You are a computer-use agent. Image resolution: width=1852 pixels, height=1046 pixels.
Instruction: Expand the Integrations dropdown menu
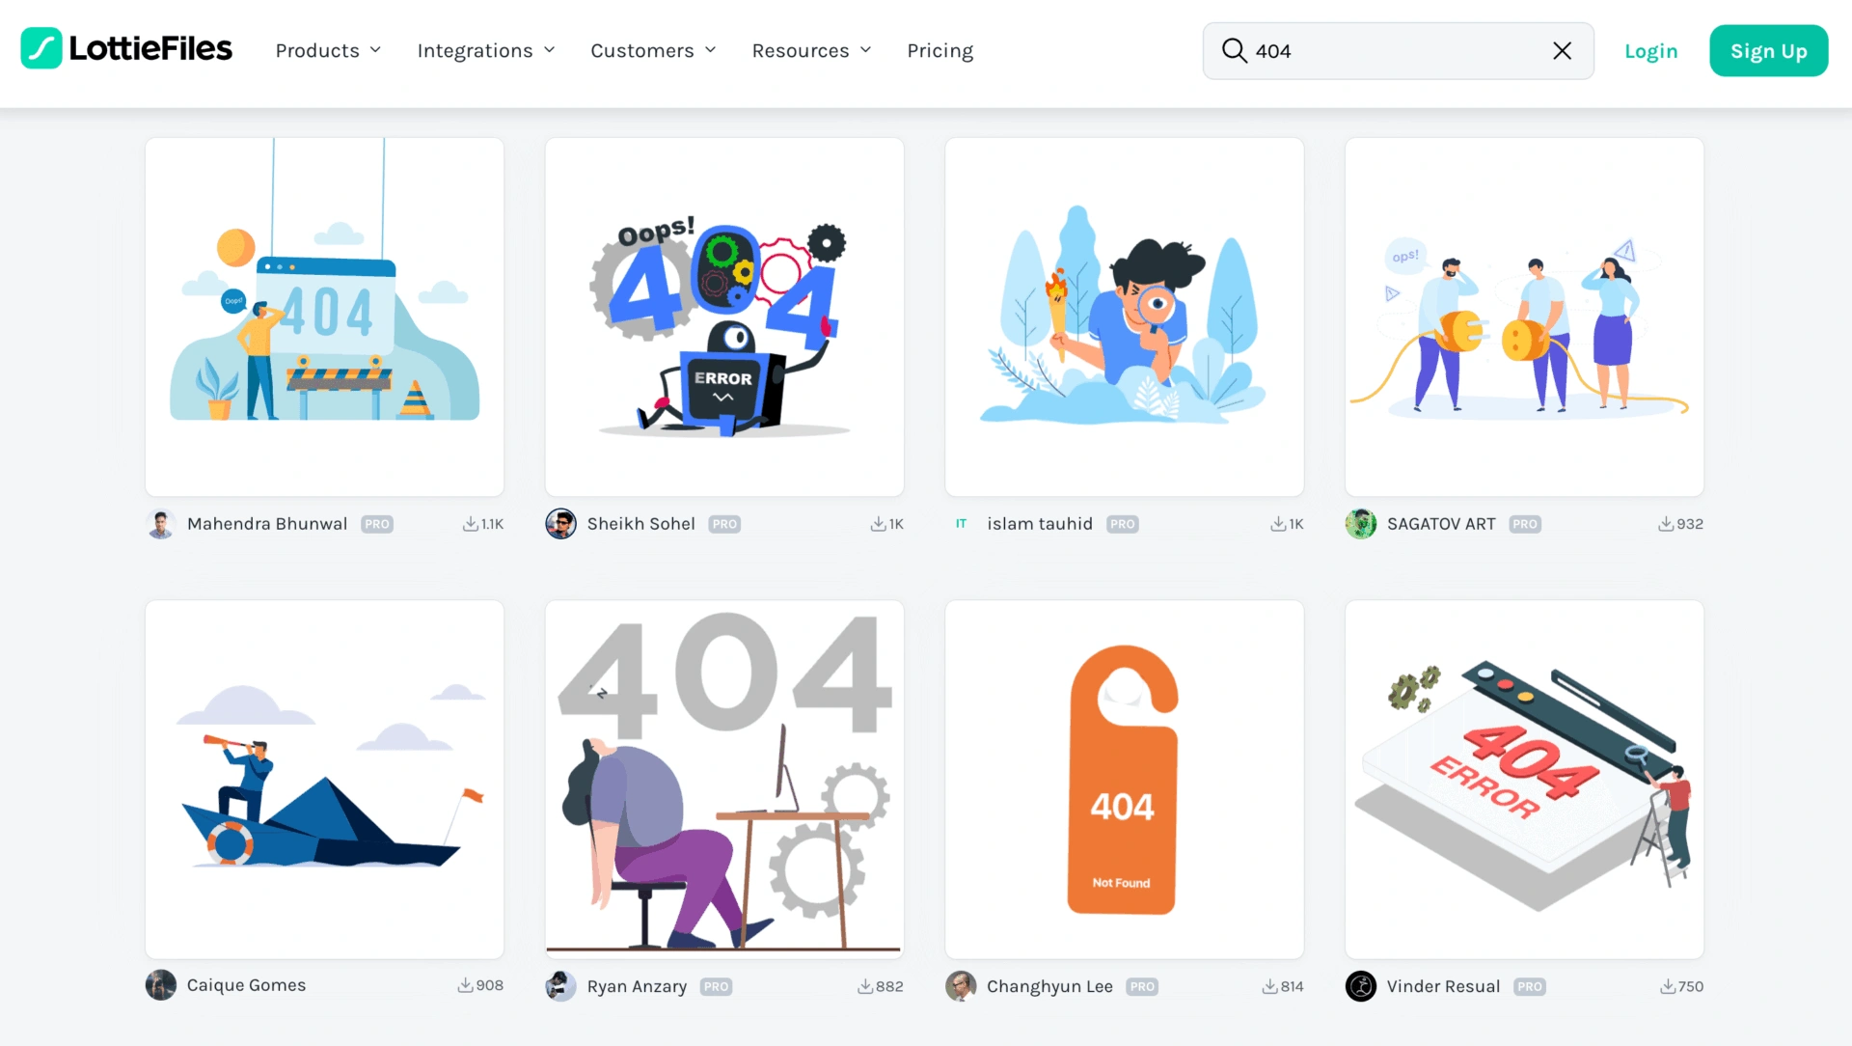[x=486, y=50]
